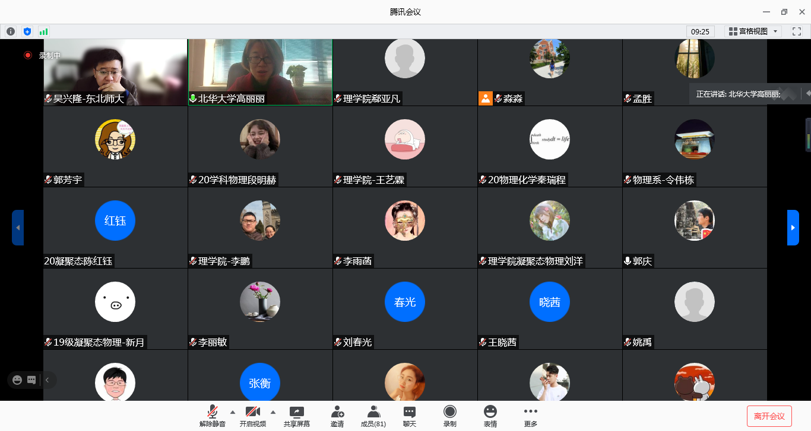Click the 09:25 meeting timer

701,31
